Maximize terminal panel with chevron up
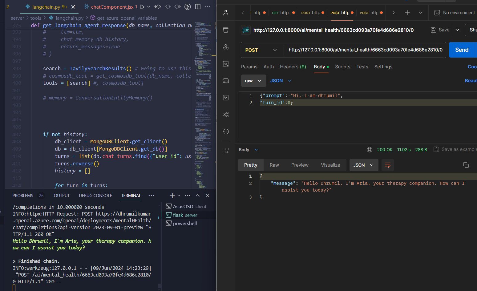The width and height of the screenshot is (477, 291). [198, 196]
